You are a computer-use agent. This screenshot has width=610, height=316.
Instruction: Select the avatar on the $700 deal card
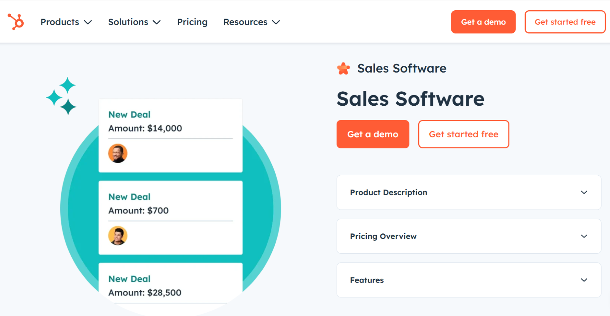(118, 235)
